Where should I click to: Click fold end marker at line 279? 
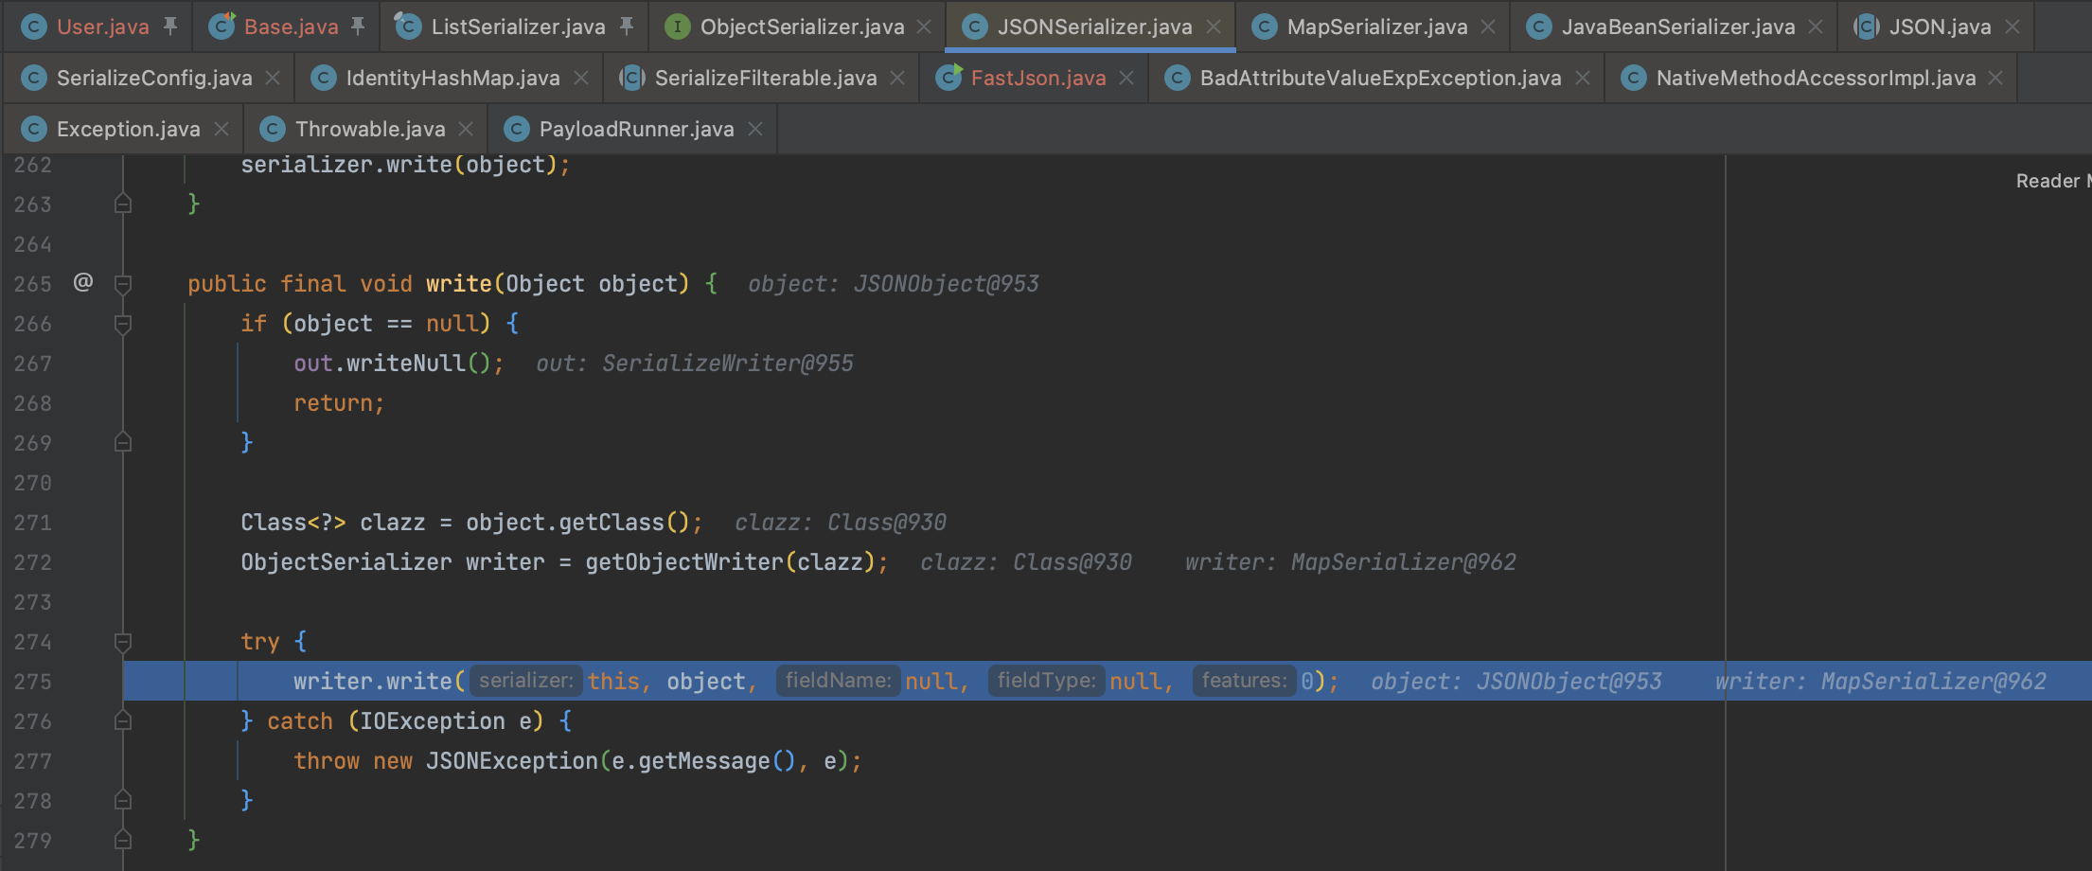[123, 840]
